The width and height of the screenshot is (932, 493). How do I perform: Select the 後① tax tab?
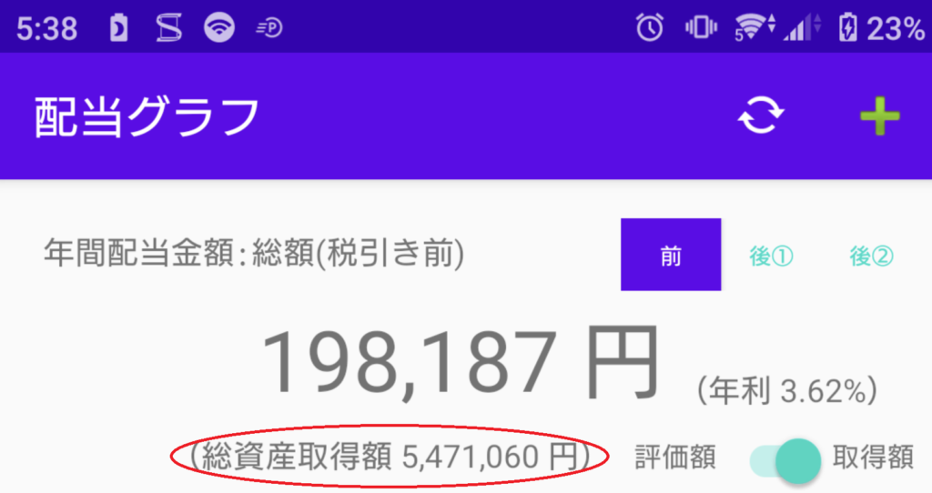771,256
